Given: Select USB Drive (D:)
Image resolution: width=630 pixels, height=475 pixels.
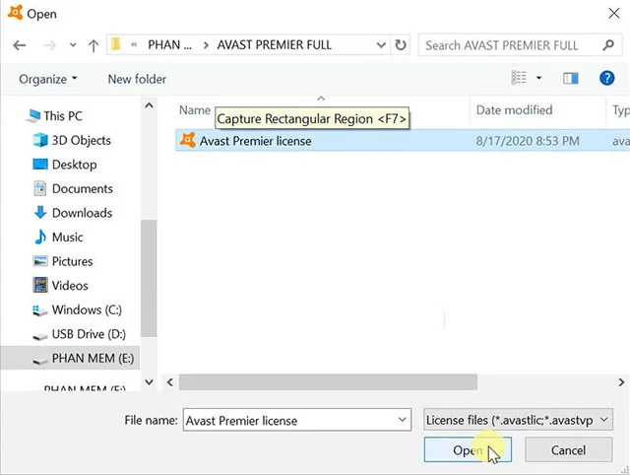Looking at the screenshot, I should click(80, 334).
